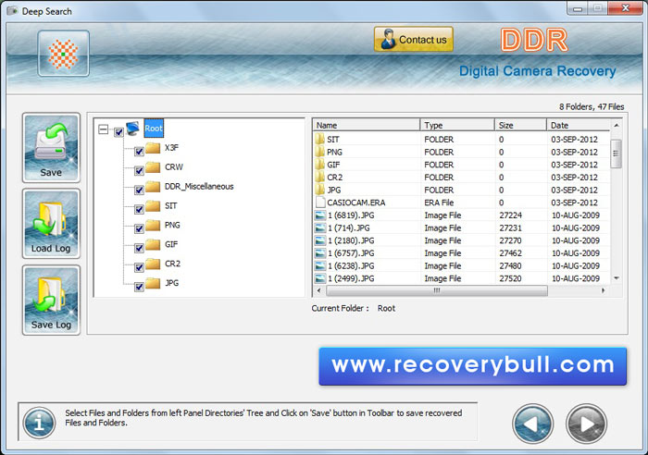Viewport: 648px width, 455px height.
Task: Collapse the Root tree node
Action: pyautogui.click(x=104, y=129)
